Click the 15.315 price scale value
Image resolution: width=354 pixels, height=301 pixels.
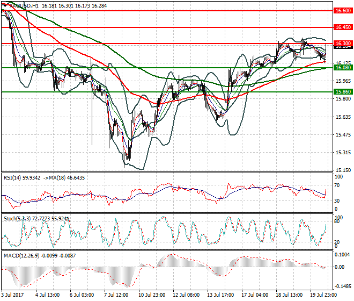coord(343,153)
